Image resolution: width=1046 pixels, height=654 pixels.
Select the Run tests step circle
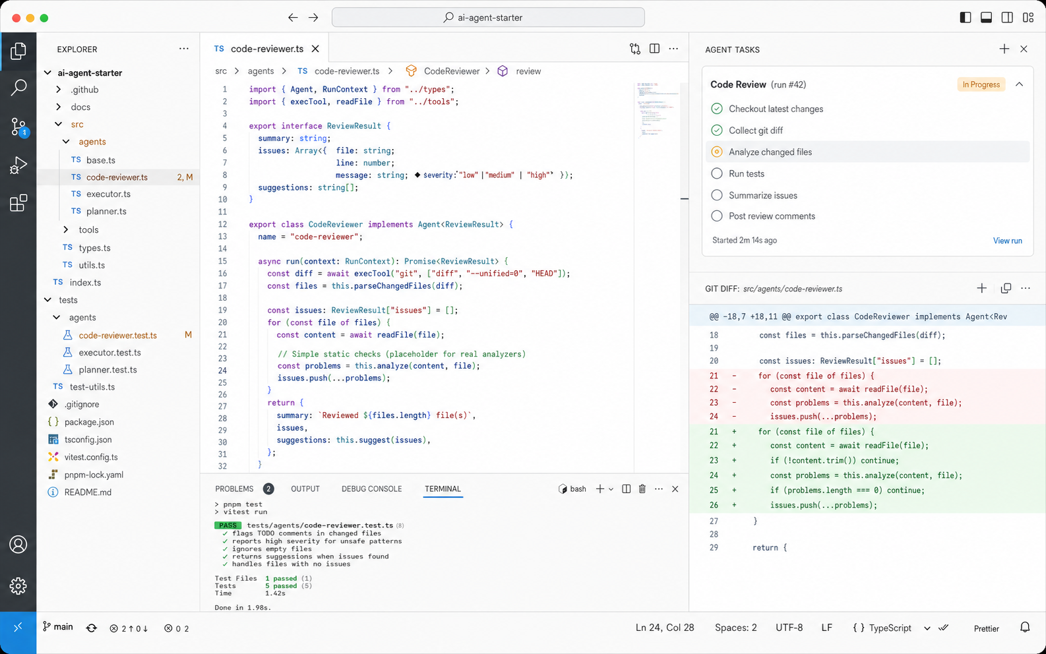(x=717, y=173)
